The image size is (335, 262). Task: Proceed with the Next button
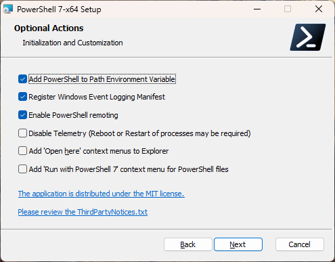238,244
